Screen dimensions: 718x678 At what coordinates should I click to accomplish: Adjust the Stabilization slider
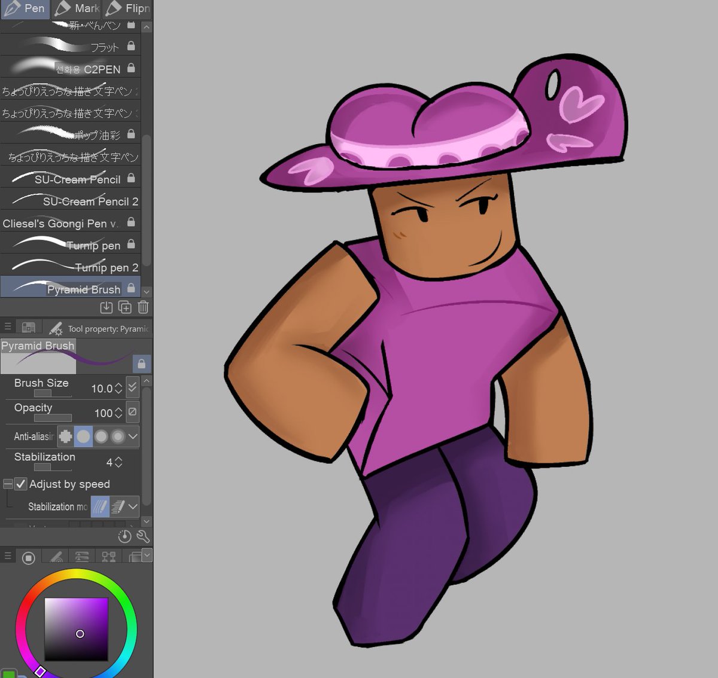(x=53, y=467)
